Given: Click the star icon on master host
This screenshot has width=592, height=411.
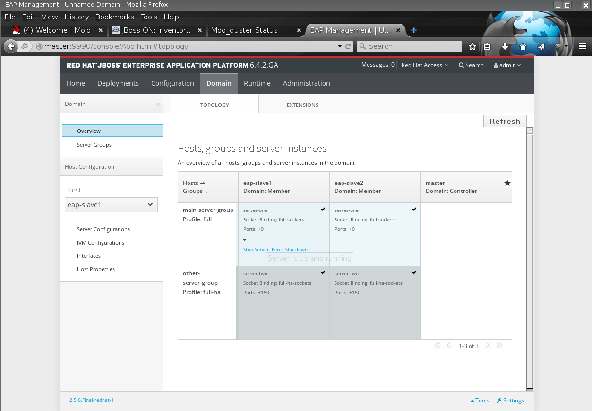Looking at the screenshot, I should 507,183.
